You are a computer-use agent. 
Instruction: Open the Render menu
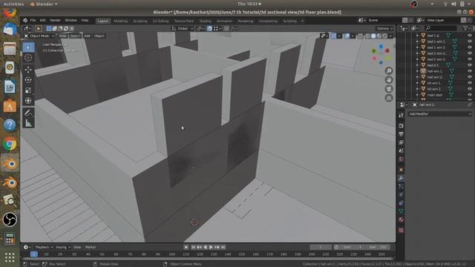pyautogui.click(x=55, y=20)
